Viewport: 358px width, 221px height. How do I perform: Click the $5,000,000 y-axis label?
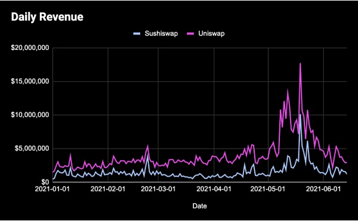pos(32,149)
